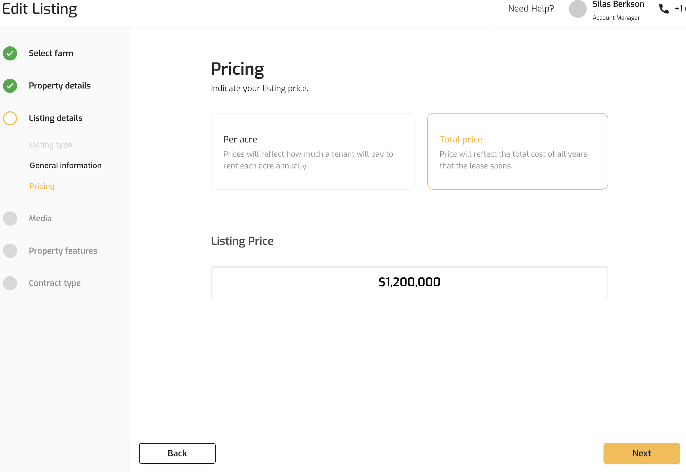Select the Per acre pricing option
686x472 pixels.
click(313, 151)
